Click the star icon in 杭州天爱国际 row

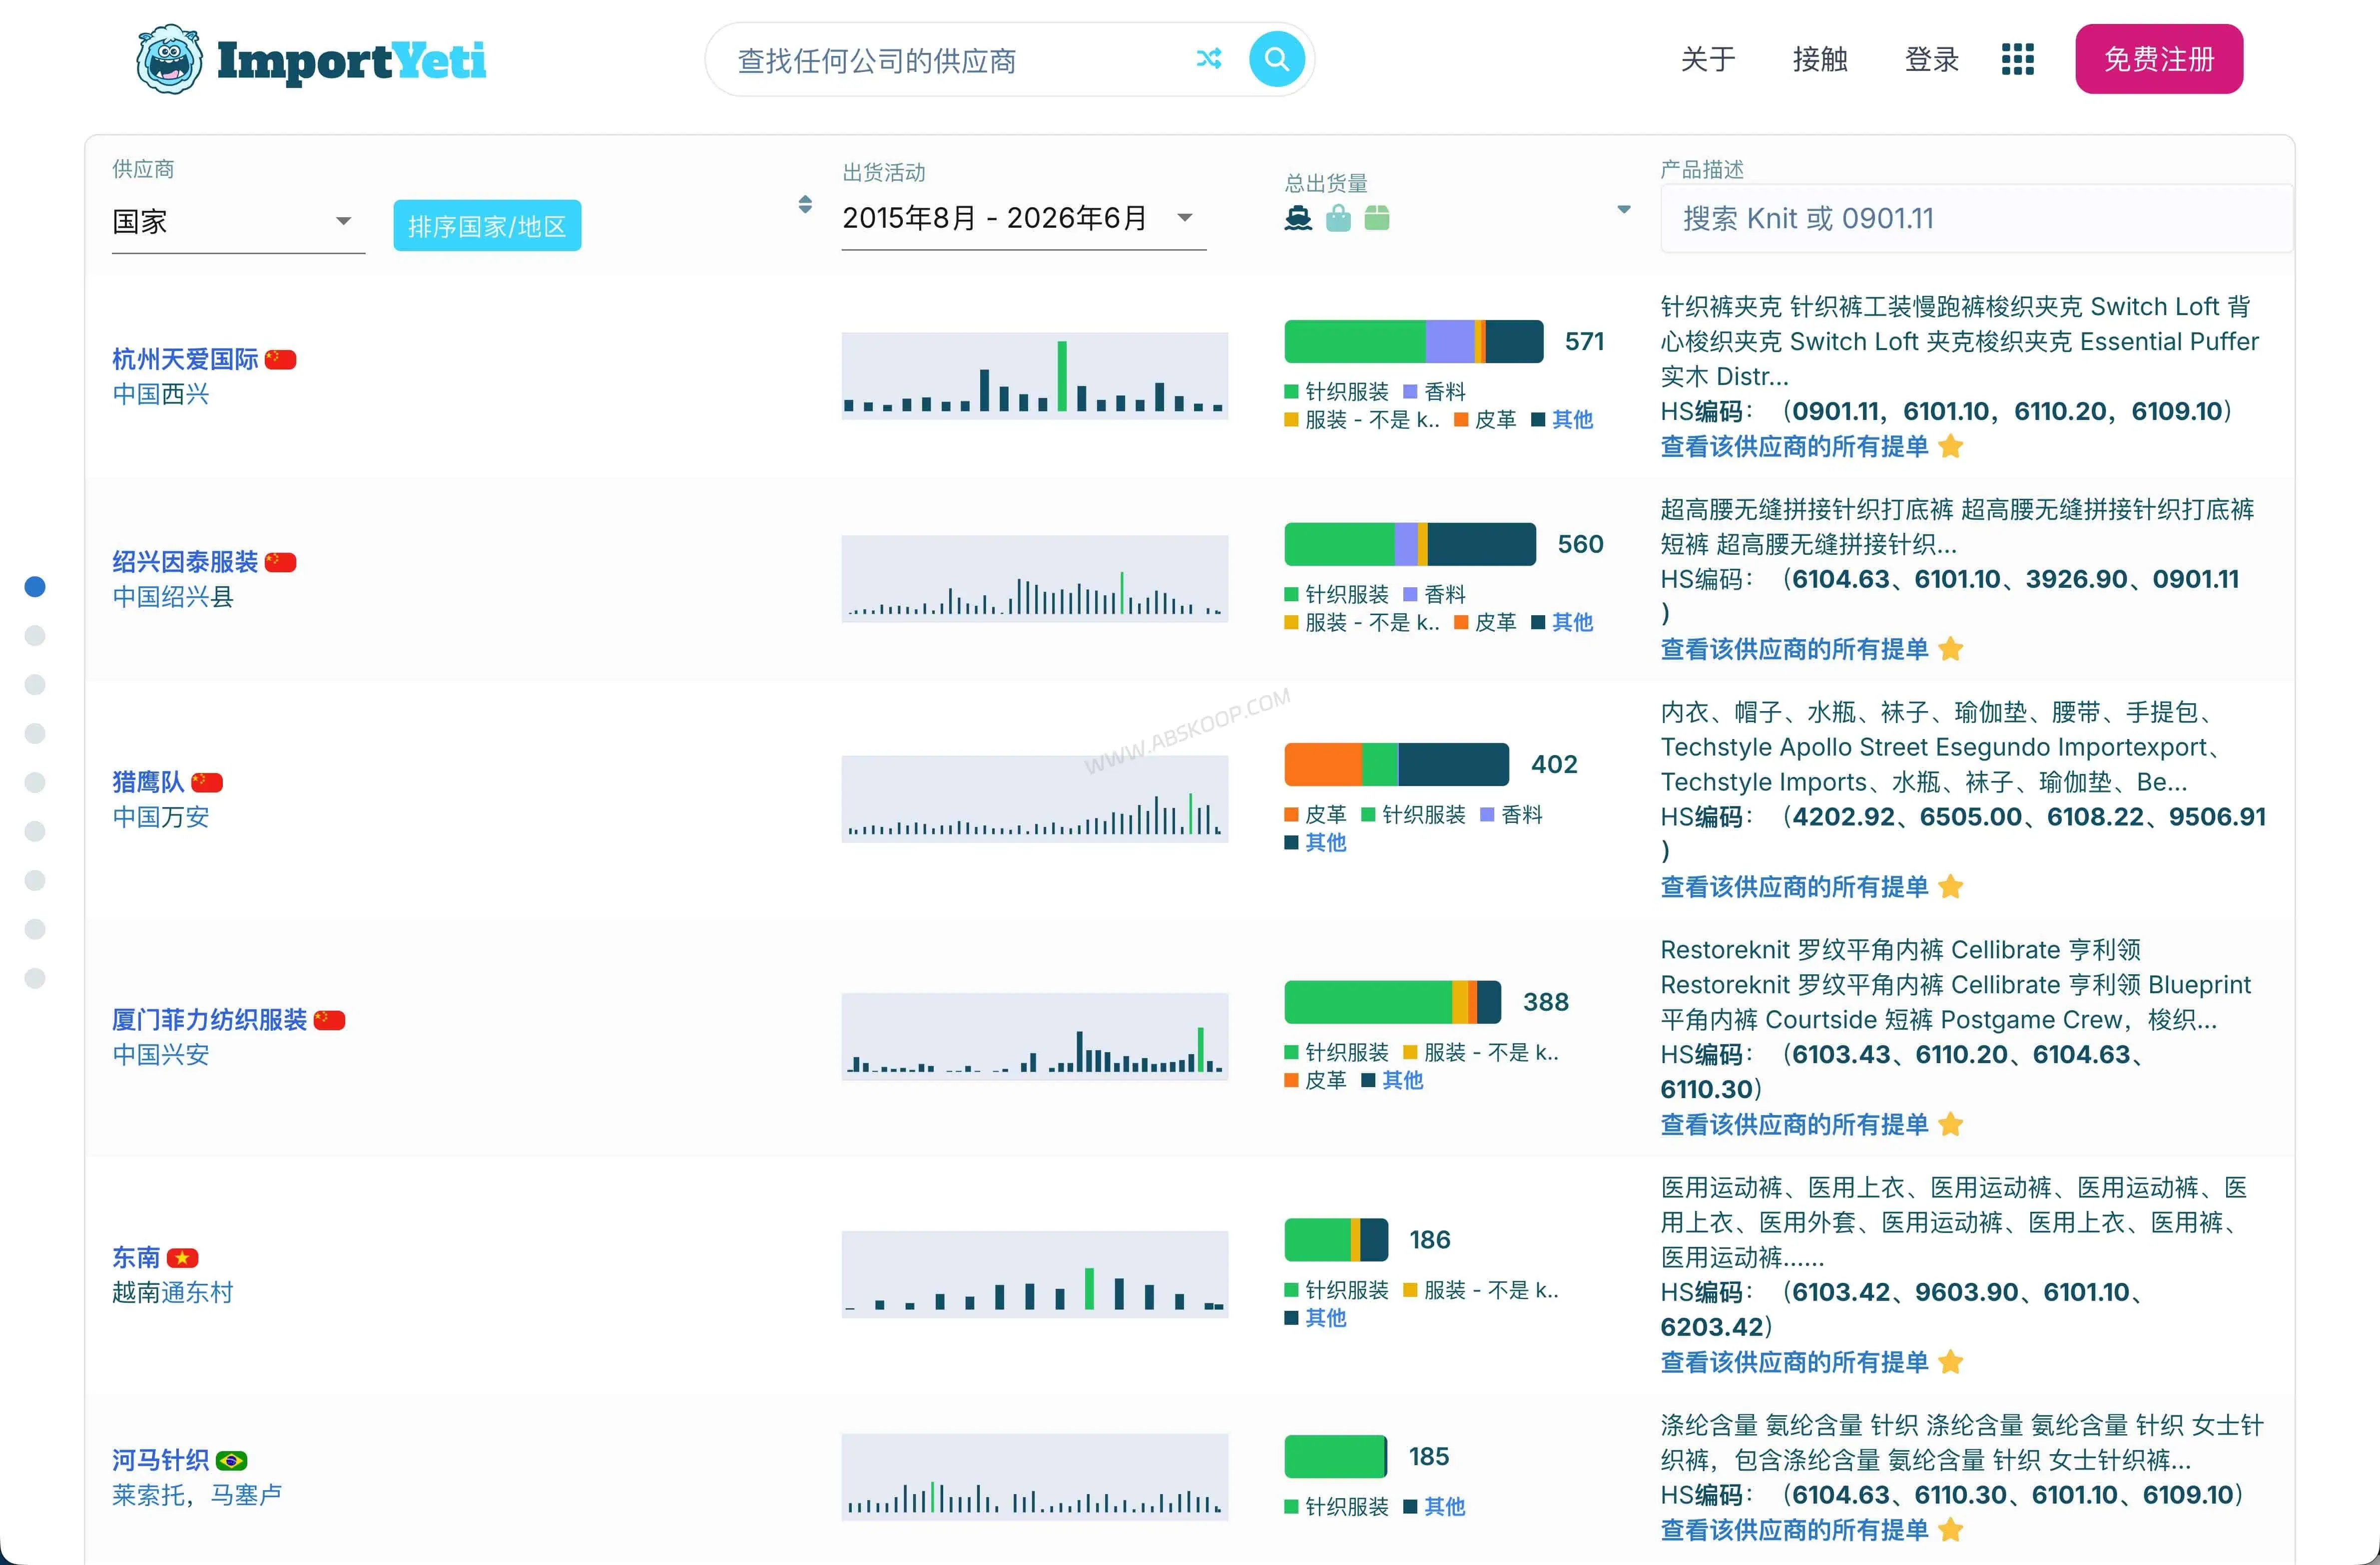[x=1951, y=447]
